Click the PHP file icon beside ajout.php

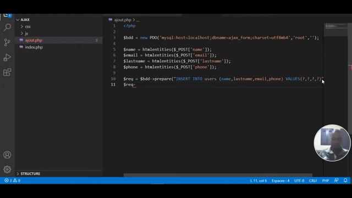21,40
